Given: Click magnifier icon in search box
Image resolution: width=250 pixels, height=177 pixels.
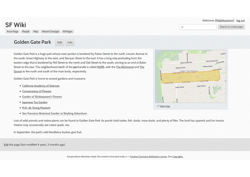Looking at the screenshot, I should click(x=182, y=27).
